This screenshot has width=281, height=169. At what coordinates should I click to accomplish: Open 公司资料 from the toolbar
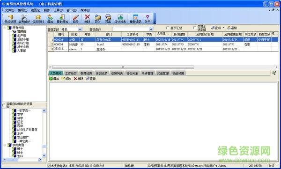(x=38, y=19)
